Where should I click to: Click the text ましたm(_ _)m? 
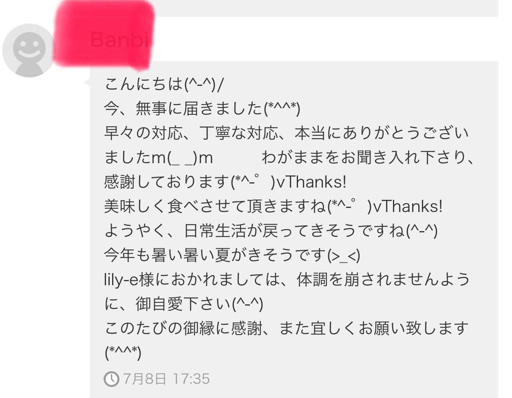(158, 157)
